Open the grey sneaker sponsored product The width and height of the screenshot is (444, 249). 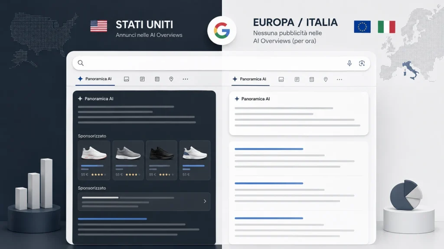[128, 160]
